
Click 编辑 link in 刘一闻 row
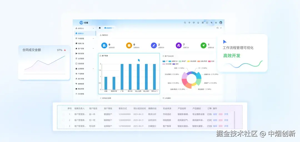[x=215, y=120]
